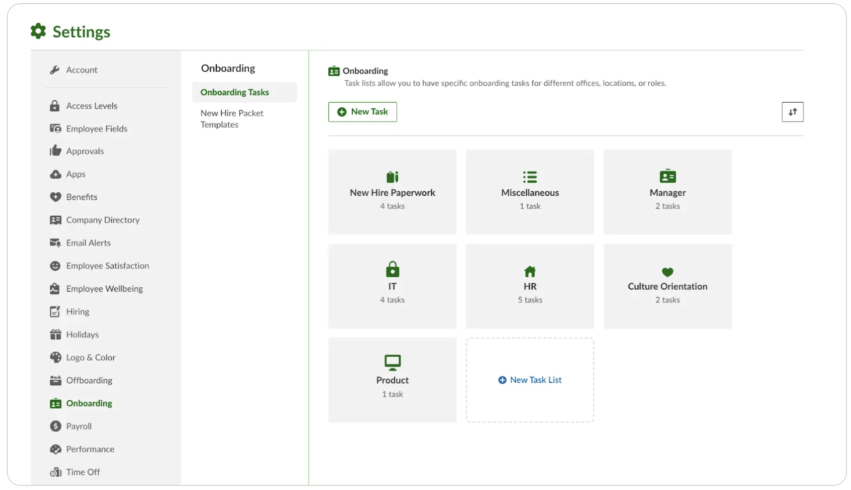Screen dimensions: 851x490
Task: Select the Account wrench icon
Action: (55, 69)
